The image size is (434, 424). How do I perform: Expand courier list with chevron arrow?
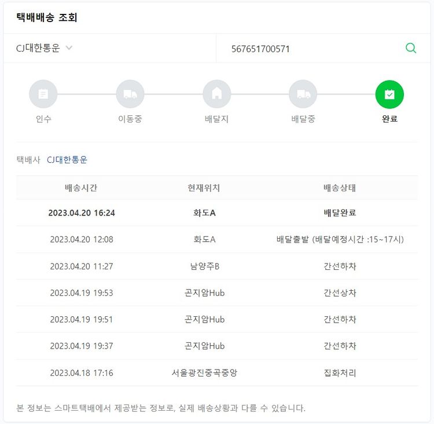pyautogui.click(x=69, y=48)
